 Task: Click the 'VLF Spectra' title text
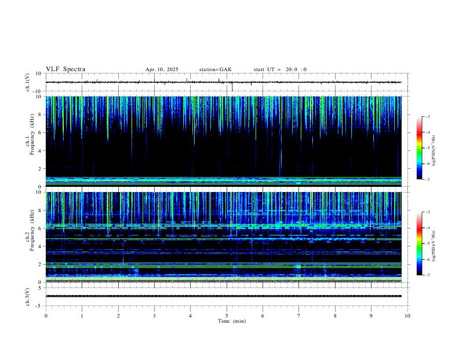pos(65,69)
